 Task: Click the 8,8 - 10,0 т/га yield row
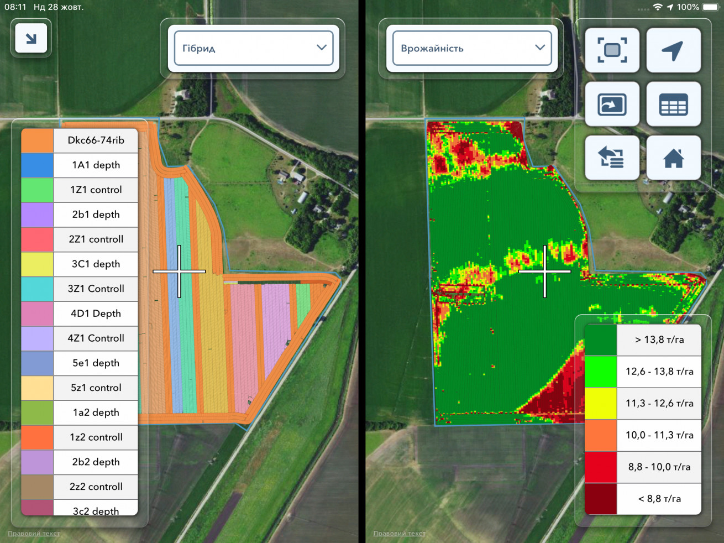(643, 467)
